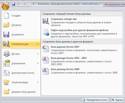Click the printer icon beside Печать
The width and height of the screenshot is (125, 103).
pyautogui.click(x=7, y=54)
